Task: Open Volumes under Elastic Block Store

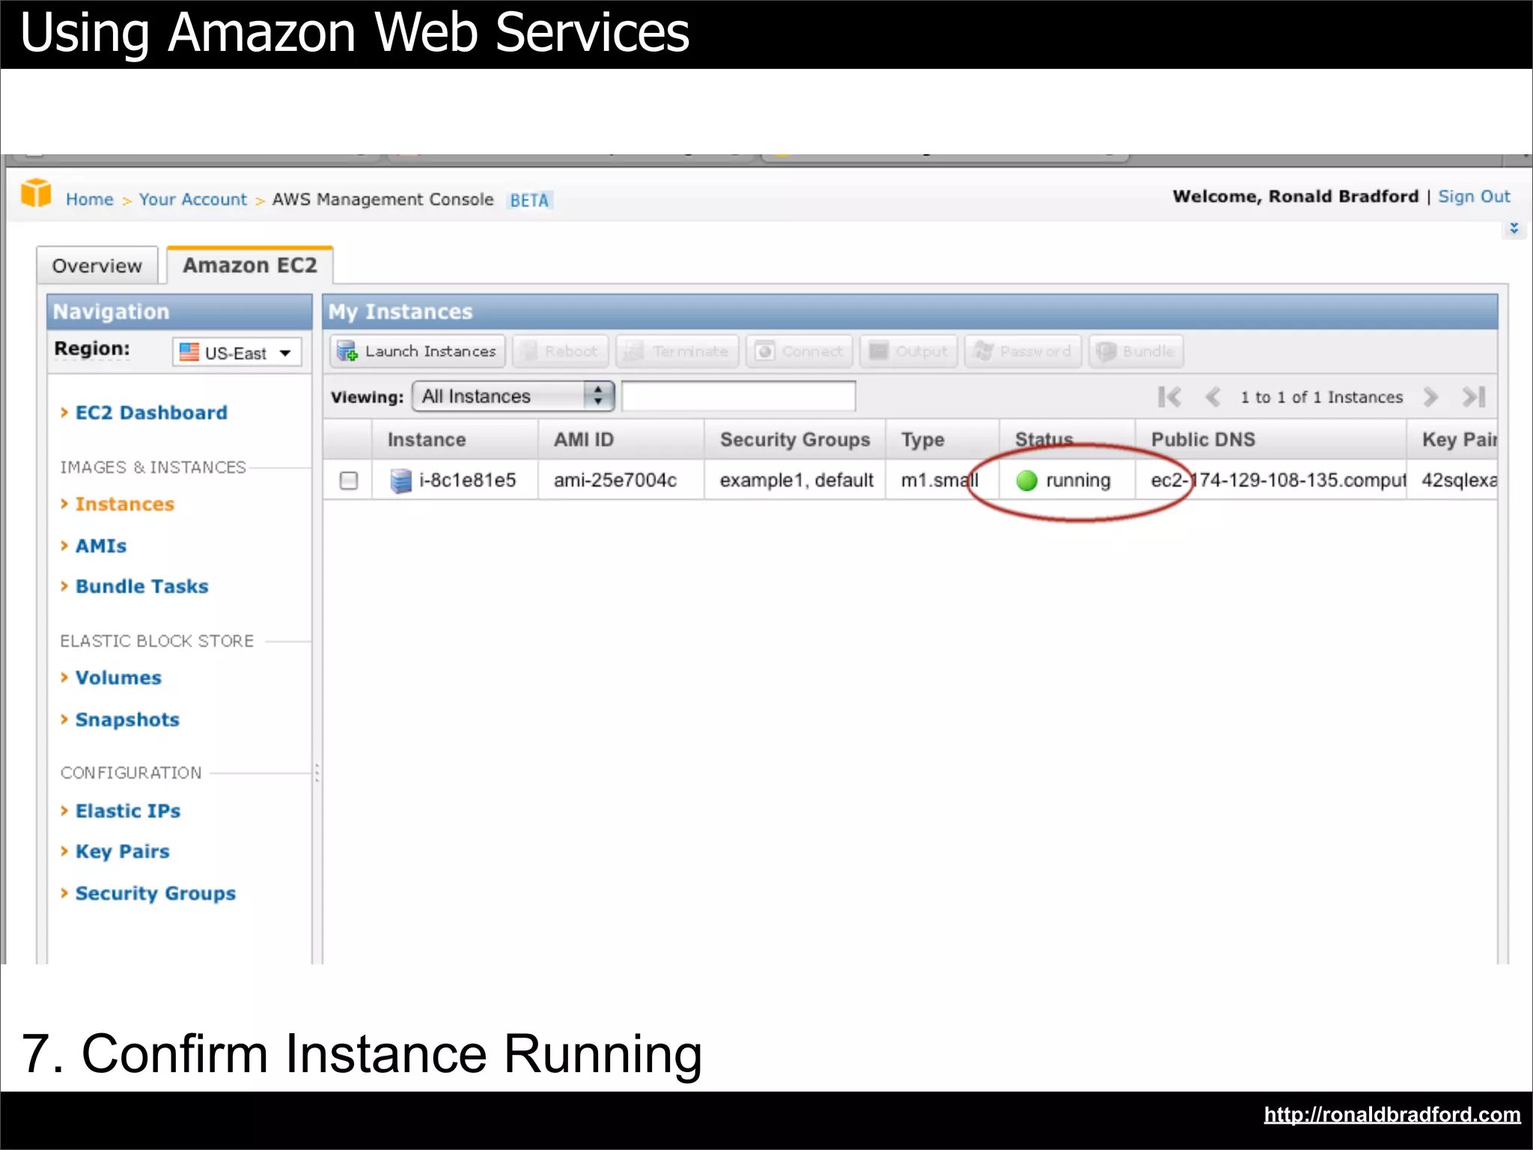Action: [x=118, y=678]
